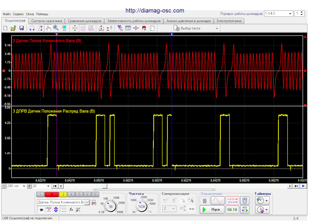This screenshot has width=311, height=222.
Task: Click the plus zoom-in button beside 20
Action: [x=29, y=186]
